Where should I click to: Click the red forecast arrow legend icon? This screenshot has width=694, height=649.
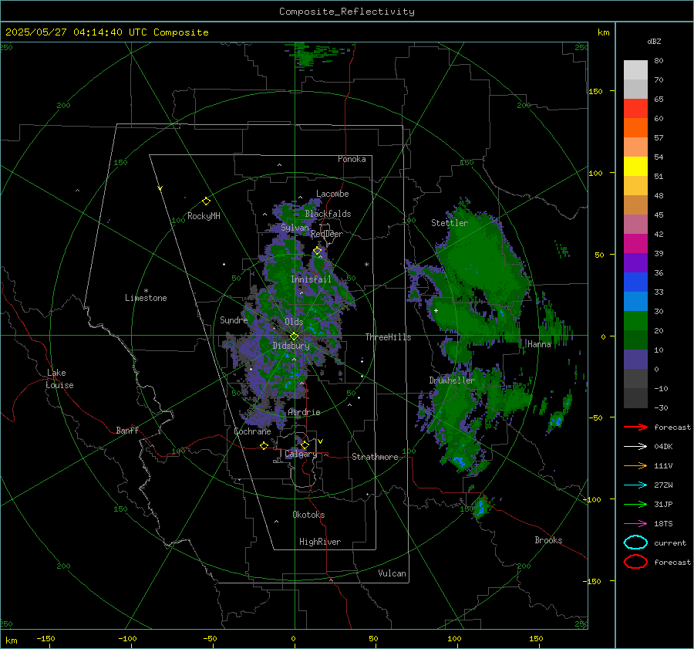click(x=635, y=427)
